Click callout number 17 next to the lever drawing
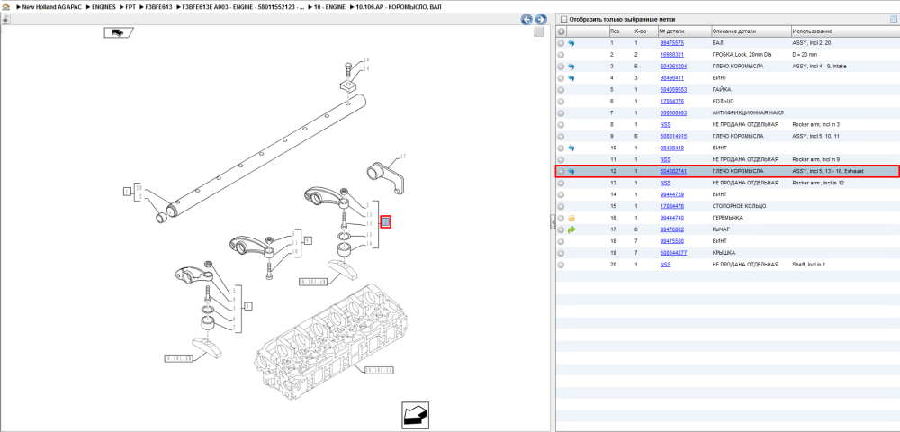 tap(403, 156)
